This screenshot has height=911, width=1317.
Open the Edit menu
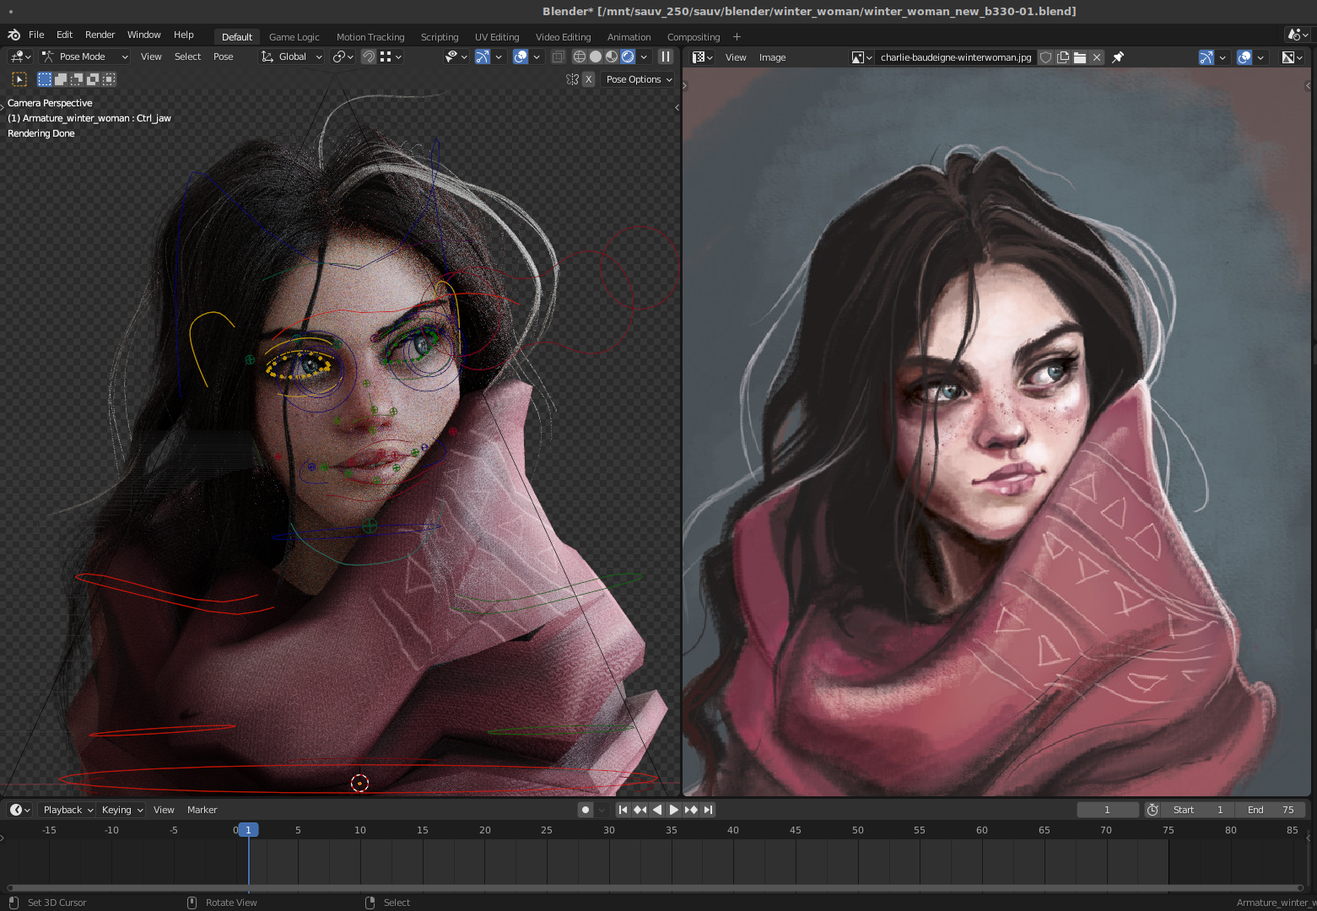click(64, 35)
